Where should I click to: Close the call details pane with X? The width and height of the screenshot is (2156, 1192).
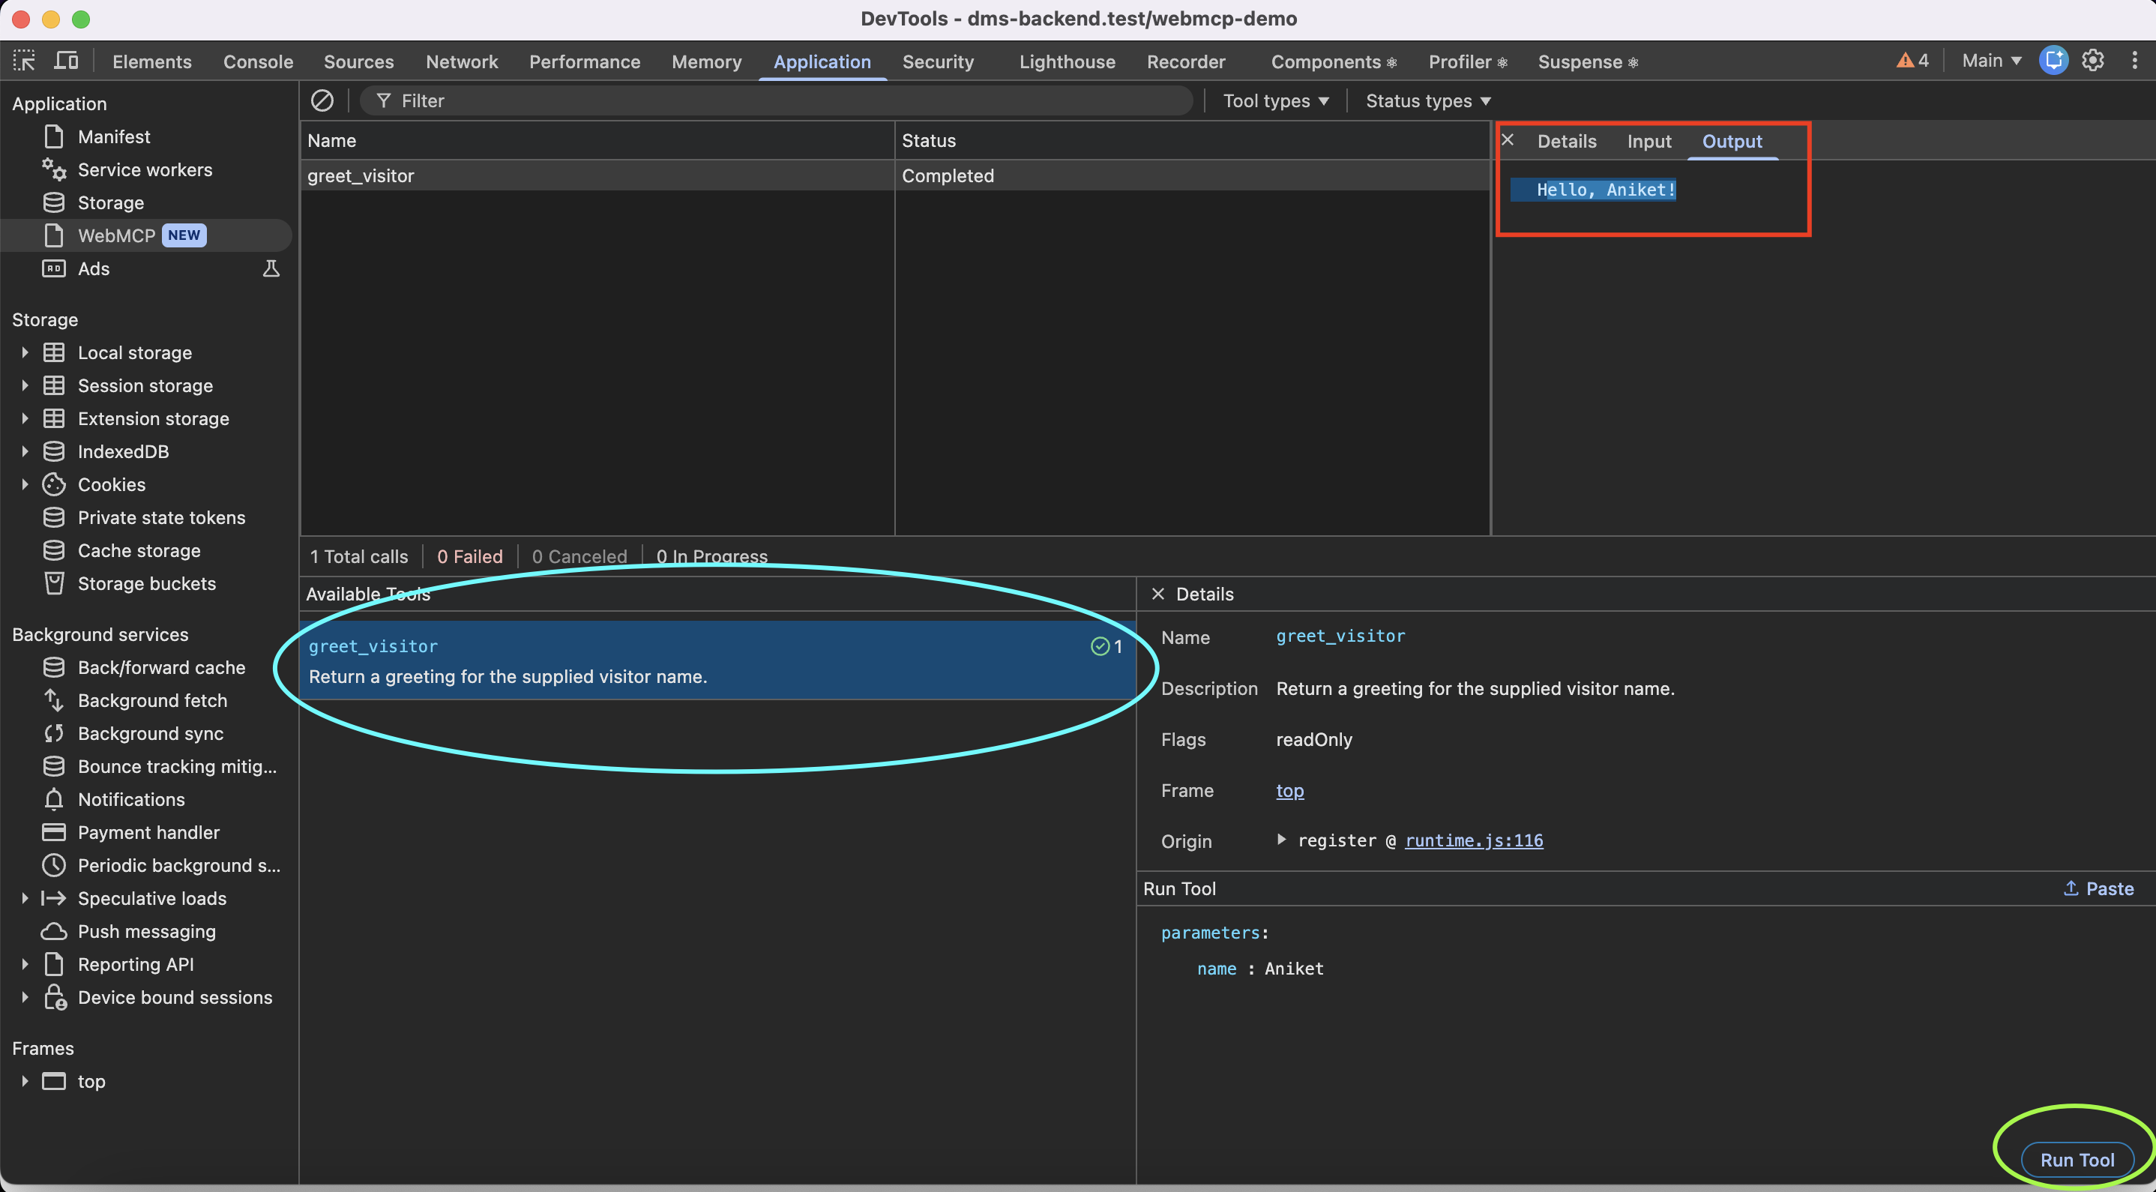[x=1508, y=139]
